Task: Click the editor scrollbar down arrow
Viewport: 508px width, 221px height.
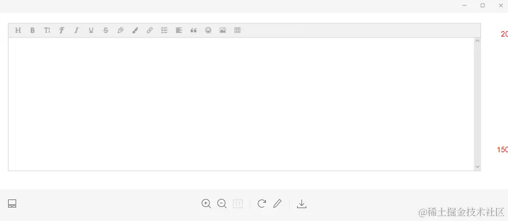Action: point(477,167)
